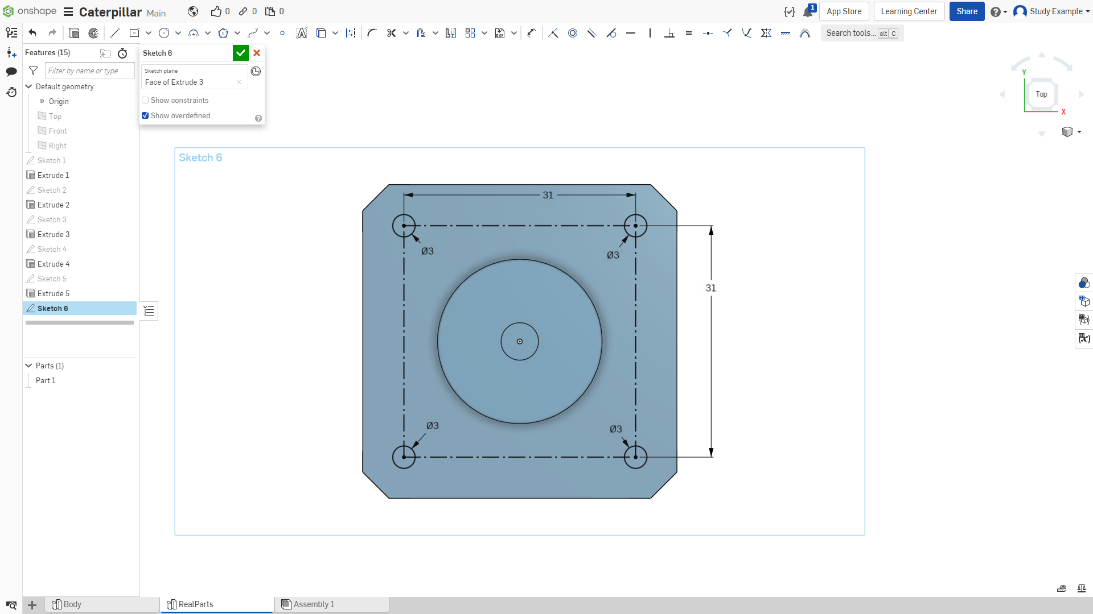Confirm Sketch 6 with green checkmark
This screenshot has height=614, width=1093.
[x=241, y=53]
